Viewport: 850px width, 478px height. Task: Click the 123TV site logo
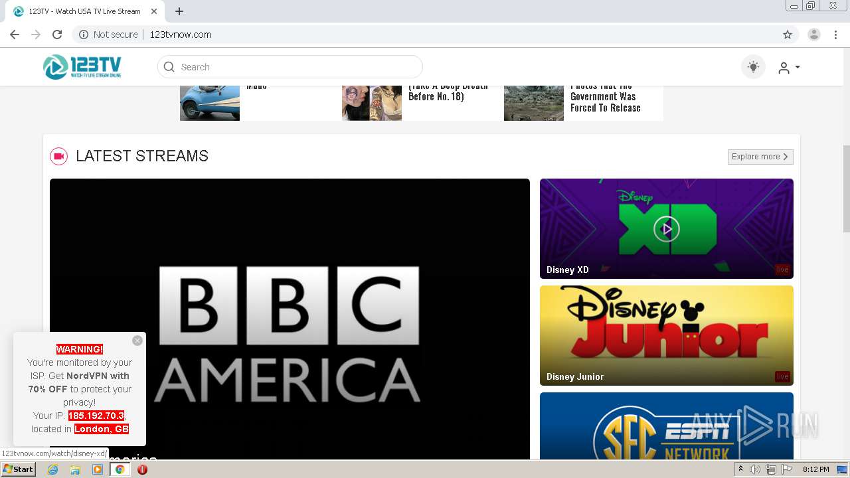coord(82,67)
